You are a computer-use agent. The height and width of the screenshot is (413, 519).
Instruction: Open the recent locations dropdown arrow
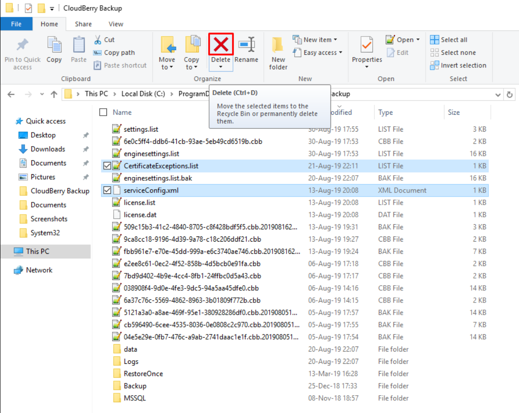tap(42, 94)
